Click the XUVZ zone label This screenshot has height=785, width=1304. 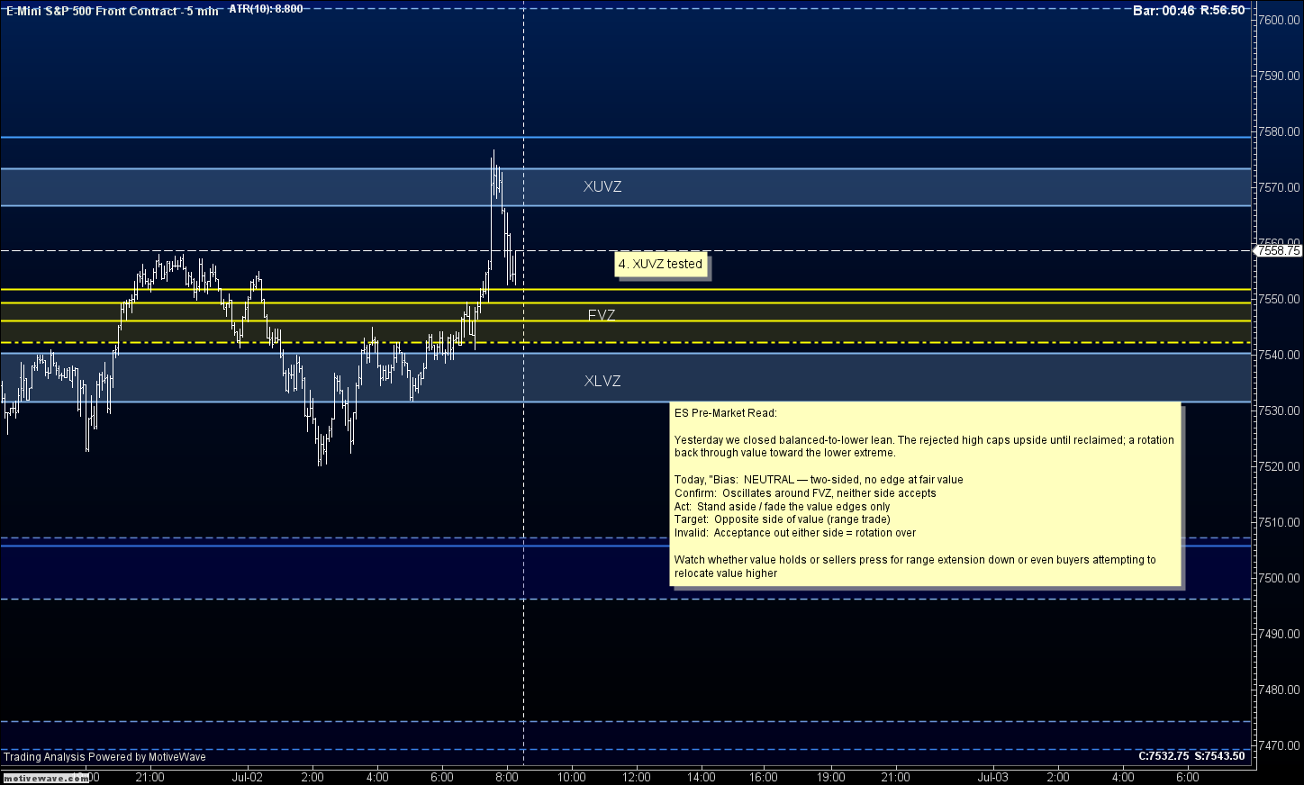coord(602,187)
